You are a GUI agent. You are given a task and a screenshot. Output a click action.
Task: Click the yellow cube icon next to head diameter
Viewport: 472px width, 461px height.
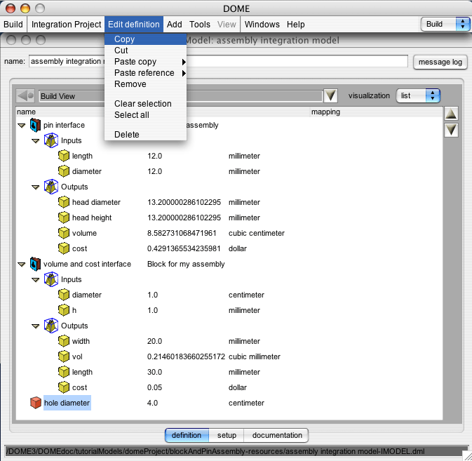[x=64, y=202]
